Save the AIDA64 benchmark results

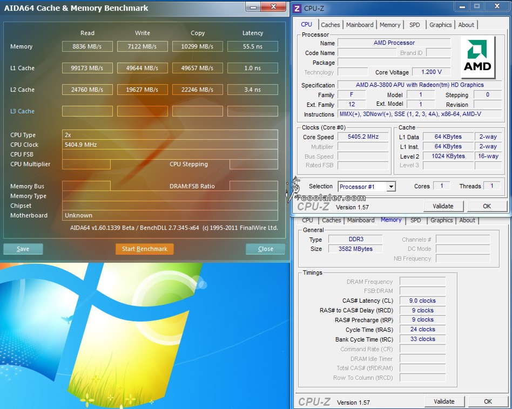(x=23, y=249)
